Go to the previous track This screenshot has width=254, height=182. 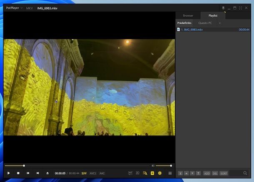[x=28, y=173]
